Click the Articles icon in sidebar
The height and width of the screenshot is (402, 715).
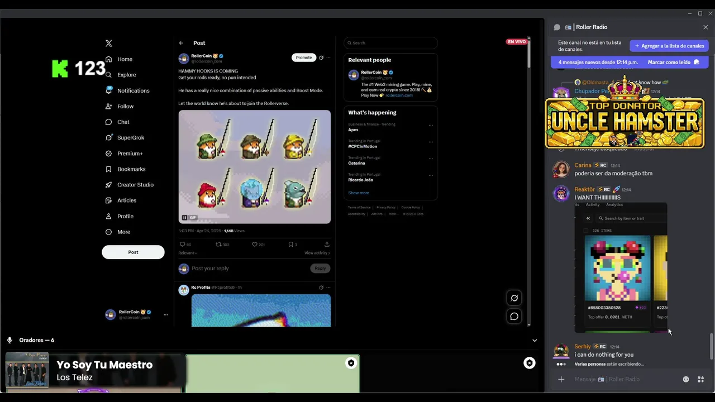pyautogui.click(x=109, y=200)
